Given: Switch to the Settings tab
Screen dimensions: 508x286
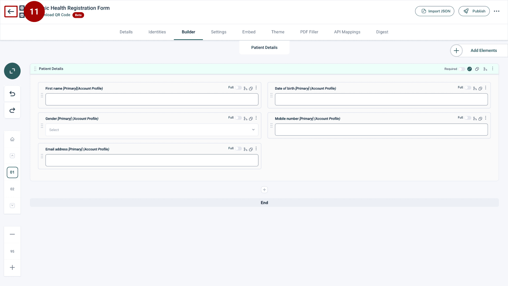Looking at the screenshot, I should (x=219, y=32).
